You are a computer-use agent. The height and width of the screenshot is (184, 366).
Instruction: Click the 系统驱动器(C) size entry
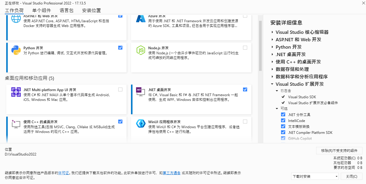[x=348, y=158]
